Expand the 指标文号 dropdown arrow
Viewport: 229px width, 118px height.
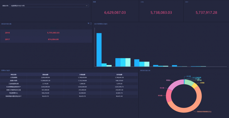click(87, 6)
